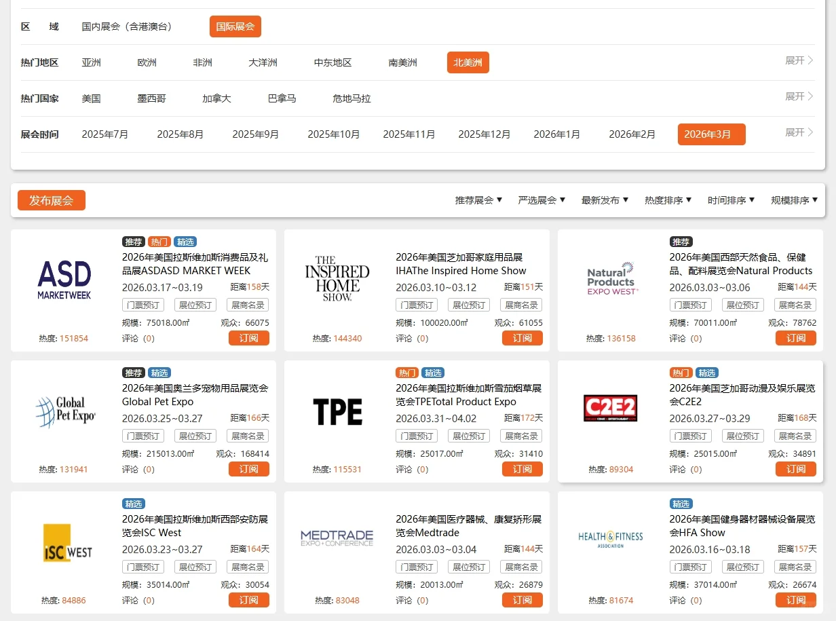Click 展位预订 for TPE expo
This screenshot has height=621, width=836.
(x=469, y=436)
